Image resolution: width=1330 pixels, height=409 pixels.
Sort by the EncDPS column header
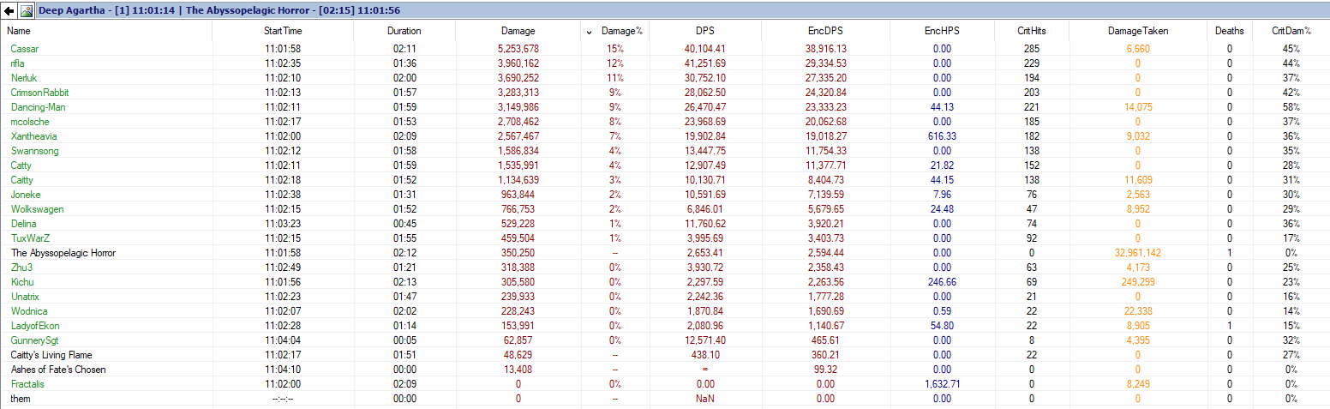[x=825, y=31]
